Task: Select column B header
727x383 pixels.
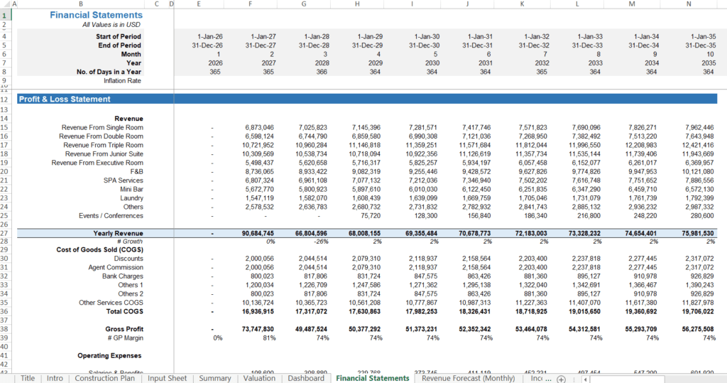Action: (x=81, y=4)
